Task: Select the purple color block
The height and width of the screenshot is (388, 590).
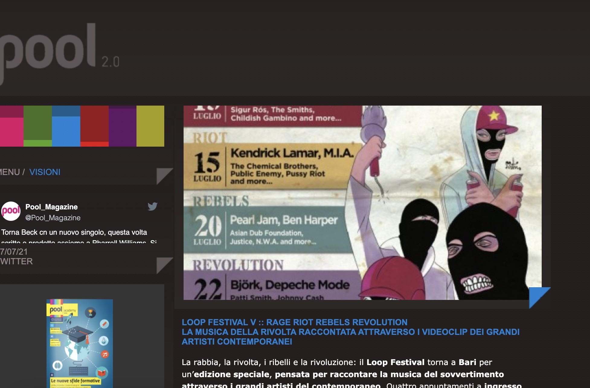Action: 123,126
